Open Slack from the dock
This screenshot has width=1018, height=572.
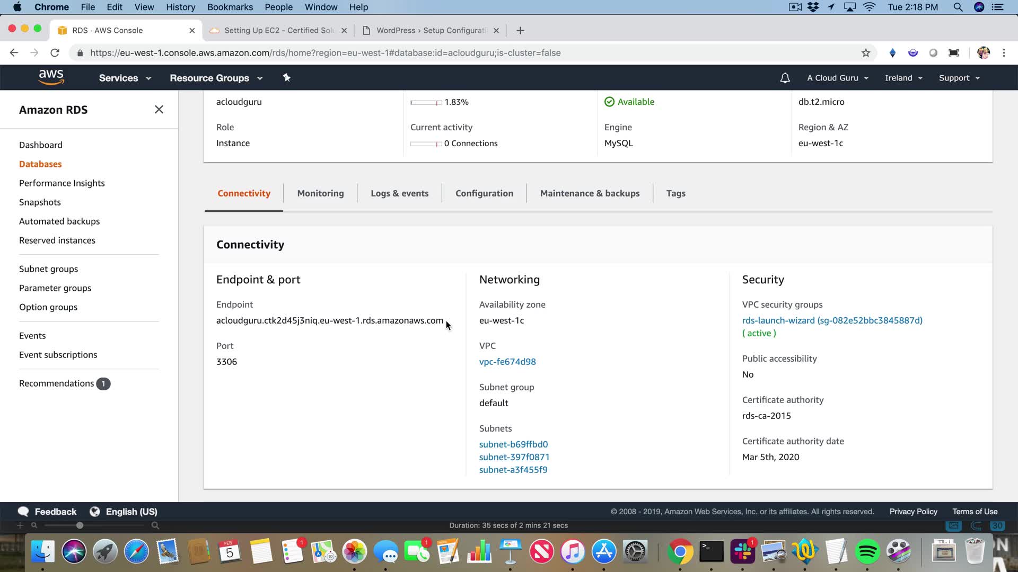tap(742, 552)
